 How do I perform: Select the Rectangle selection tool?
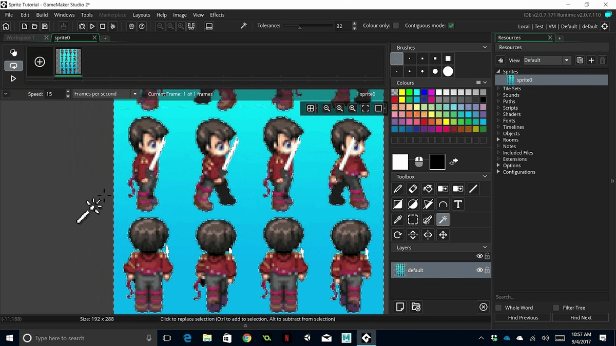coord(413,220)
